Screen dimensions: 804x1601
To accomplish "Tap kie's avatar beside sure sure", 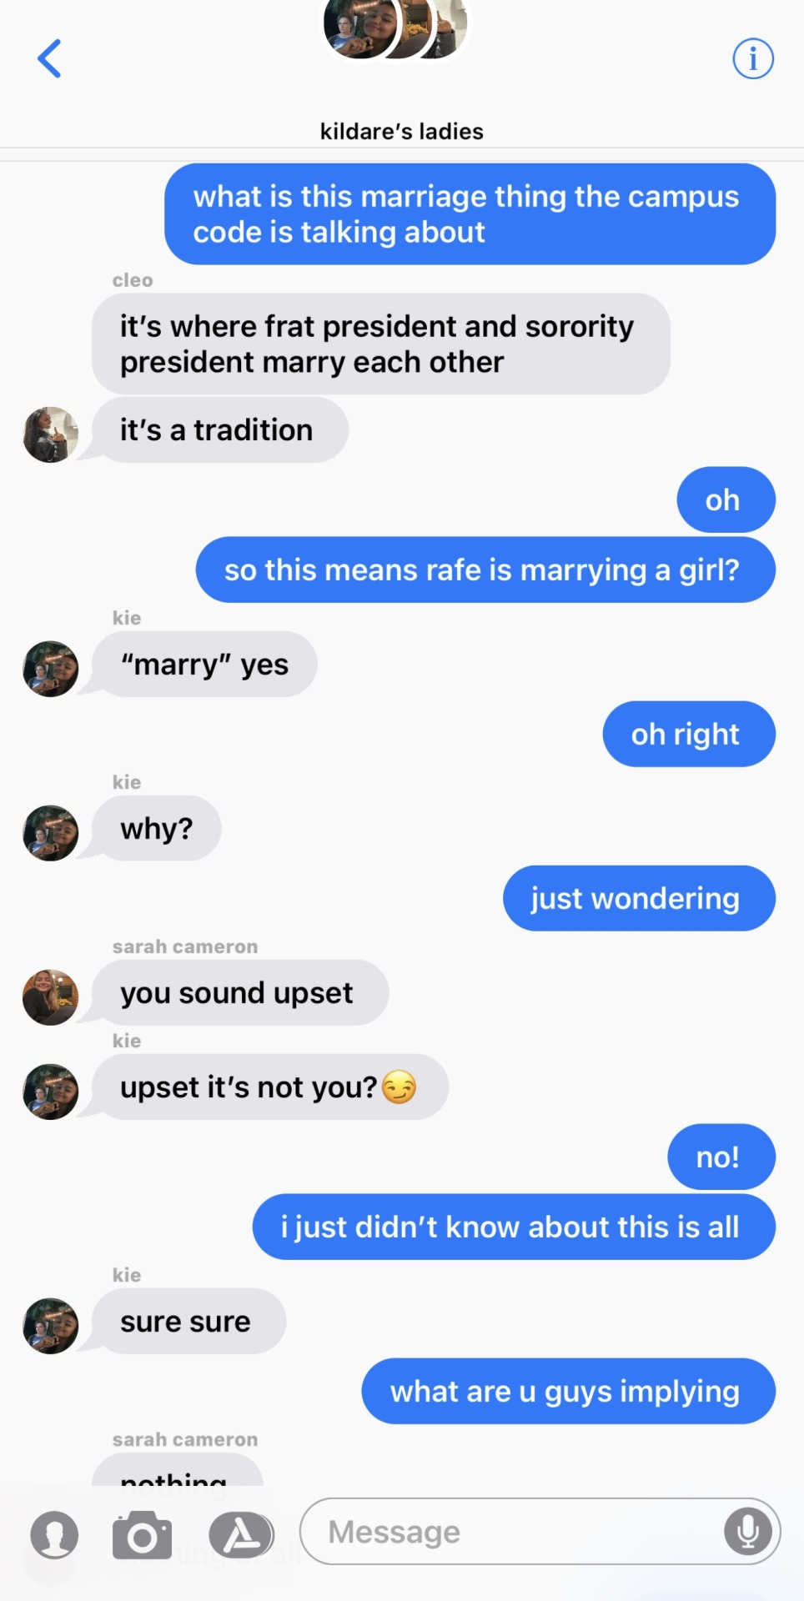I will pyautogui.click(x=51, y=1326).
